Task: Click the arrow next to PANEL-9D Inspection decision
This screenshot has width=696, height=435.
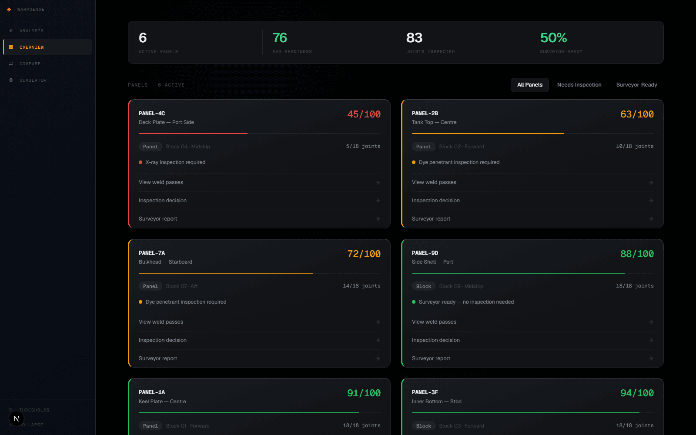Action: point(651,340)
